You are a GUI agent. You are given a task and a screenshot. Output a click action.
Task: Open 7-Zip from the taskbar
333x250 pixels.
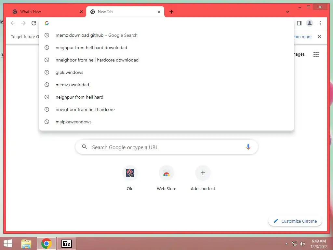(67, 243)
